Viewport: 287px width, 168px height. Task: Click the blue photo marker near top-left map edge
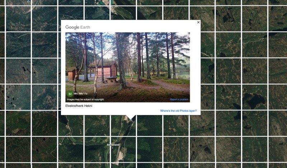28,1
